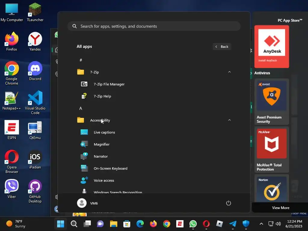This screenshot has width=308, height=231.
Task: Jump to the # letter header
Action: click(81, 60)
